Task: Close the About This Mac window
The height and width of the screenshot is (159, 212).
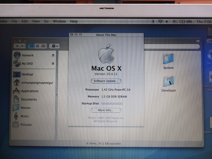Action: pyautogui.click(x=72, y=35)
